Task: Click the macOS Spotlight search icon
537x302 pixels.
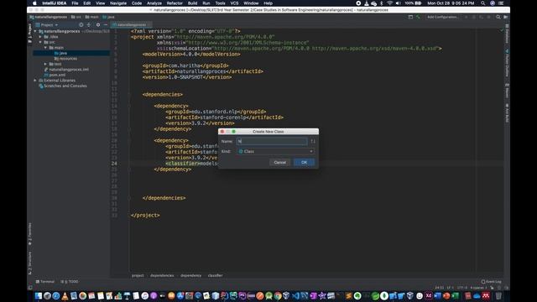Action: pos(483,3)
